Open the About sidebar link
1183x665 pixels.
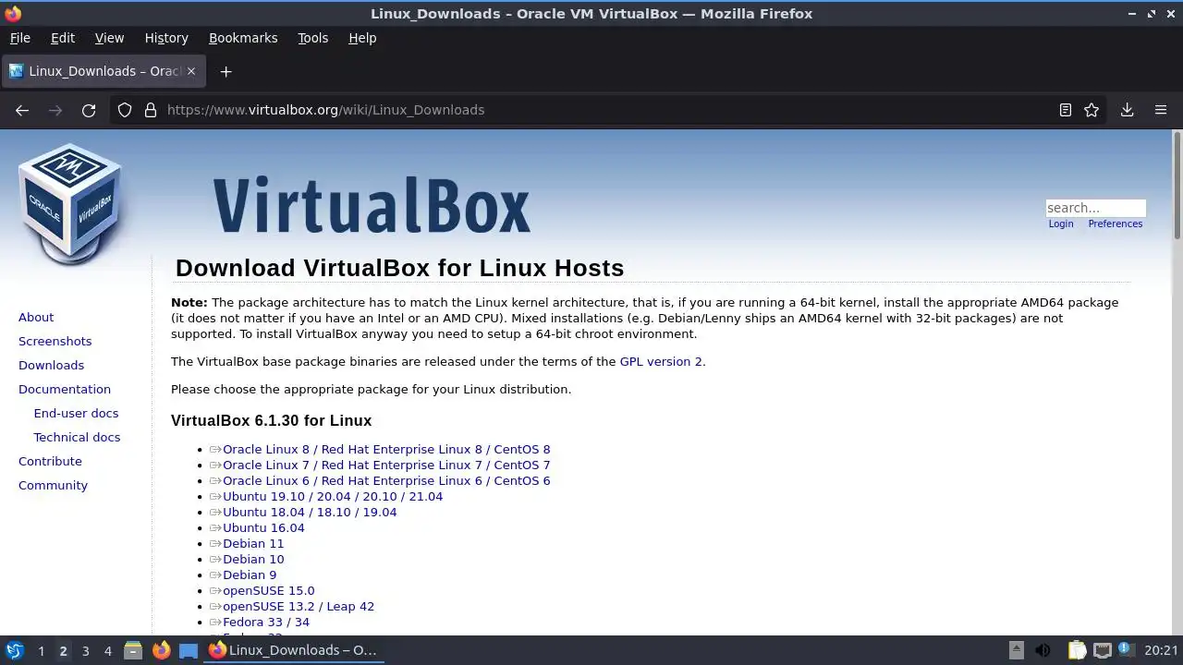[x=36, y=317]
